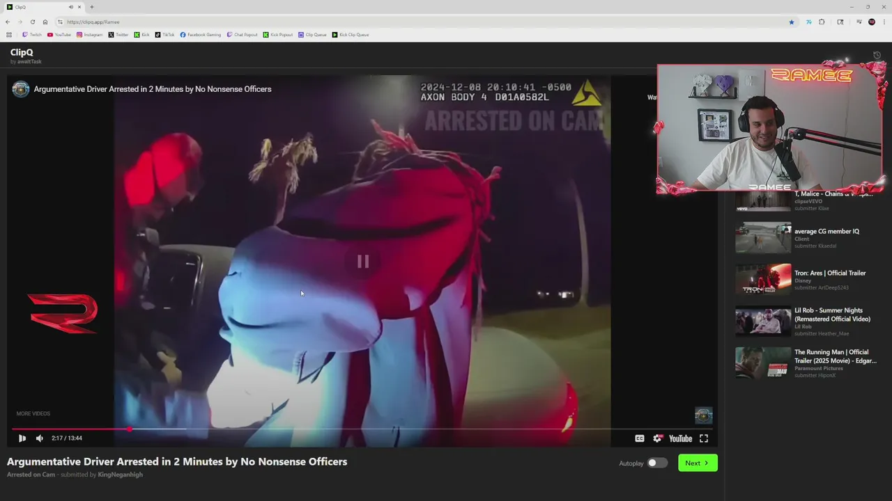The width and height of the screenshot is (892, 501).
Task: Close the ClipQ browser tab
Action: click(80, 7)
